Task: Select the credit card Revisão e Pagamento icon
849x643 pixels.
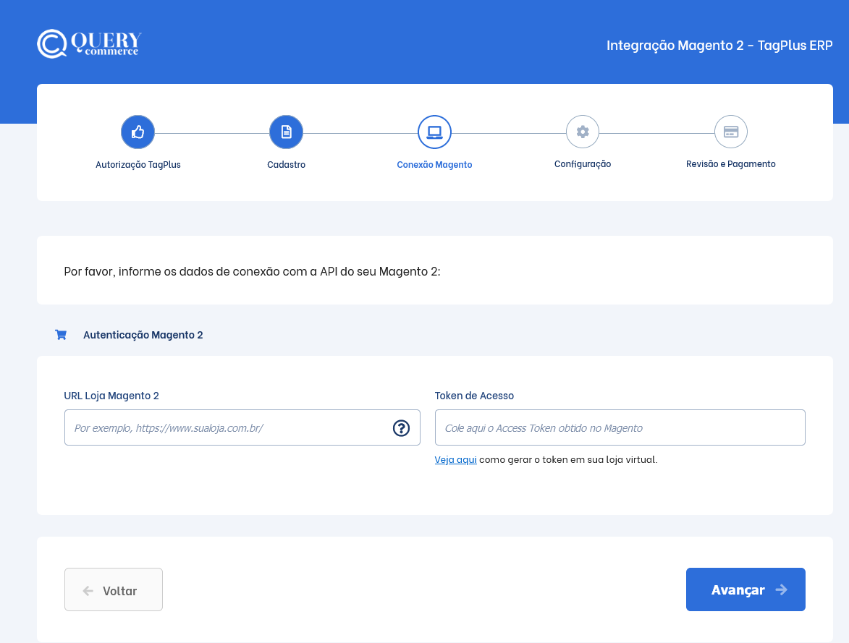Action: click(x=731, y=132)
